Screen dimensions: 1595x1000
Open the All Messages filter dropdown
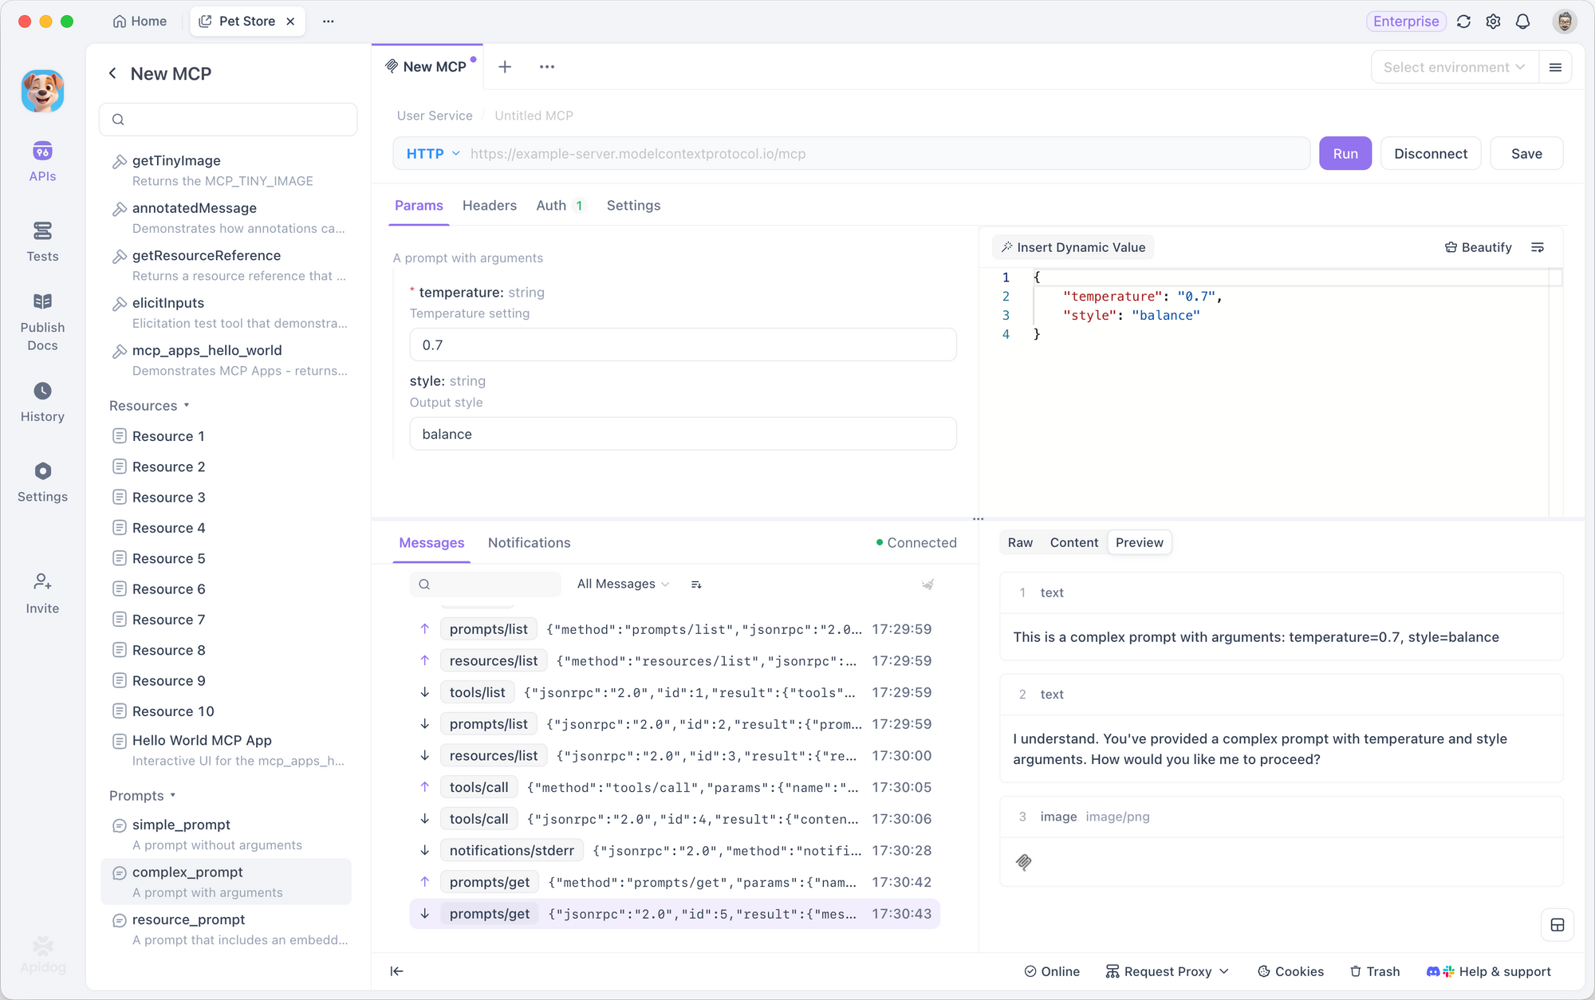tap(623, 585)
